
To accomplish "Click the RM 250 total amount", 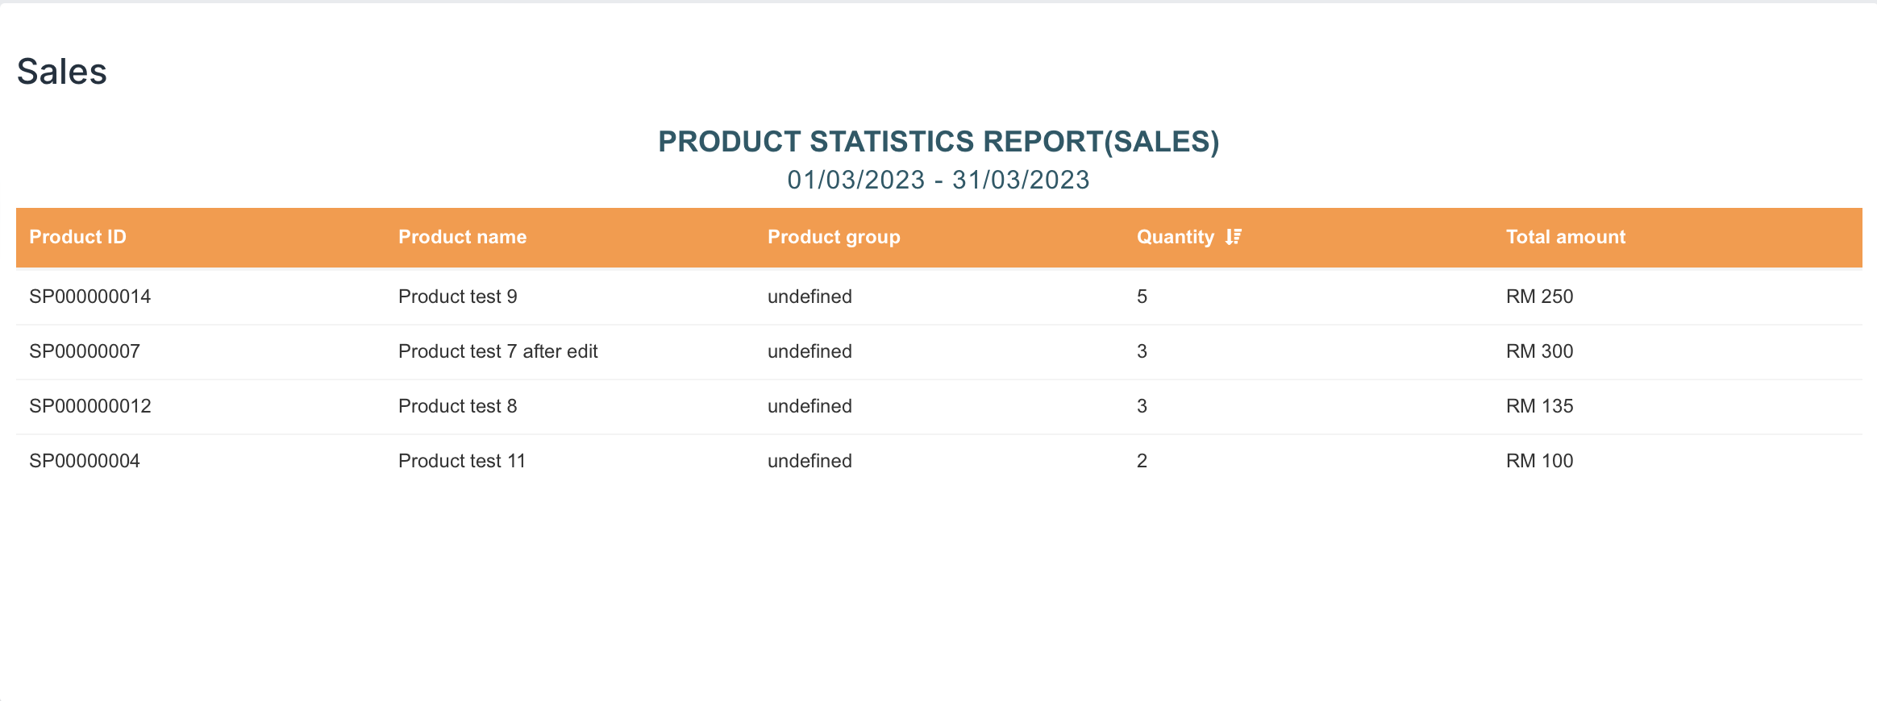I will (x=1539, y=297).
